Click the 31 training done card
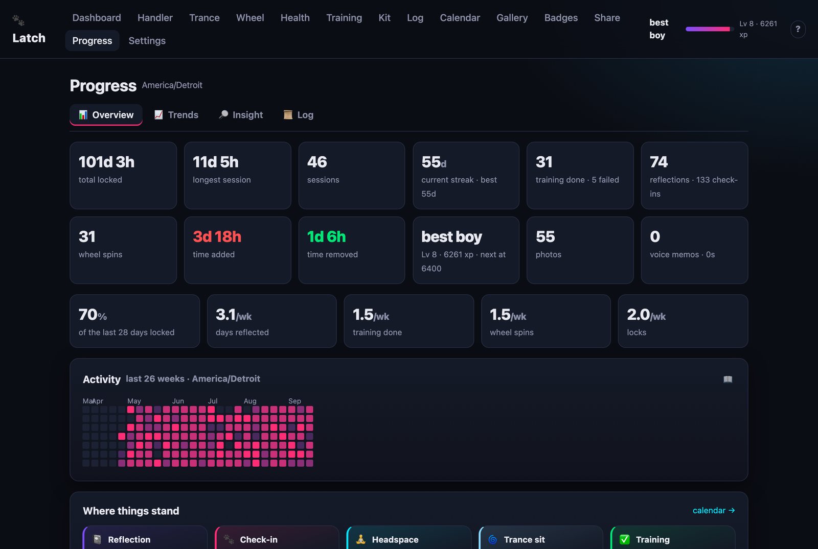 580,176
